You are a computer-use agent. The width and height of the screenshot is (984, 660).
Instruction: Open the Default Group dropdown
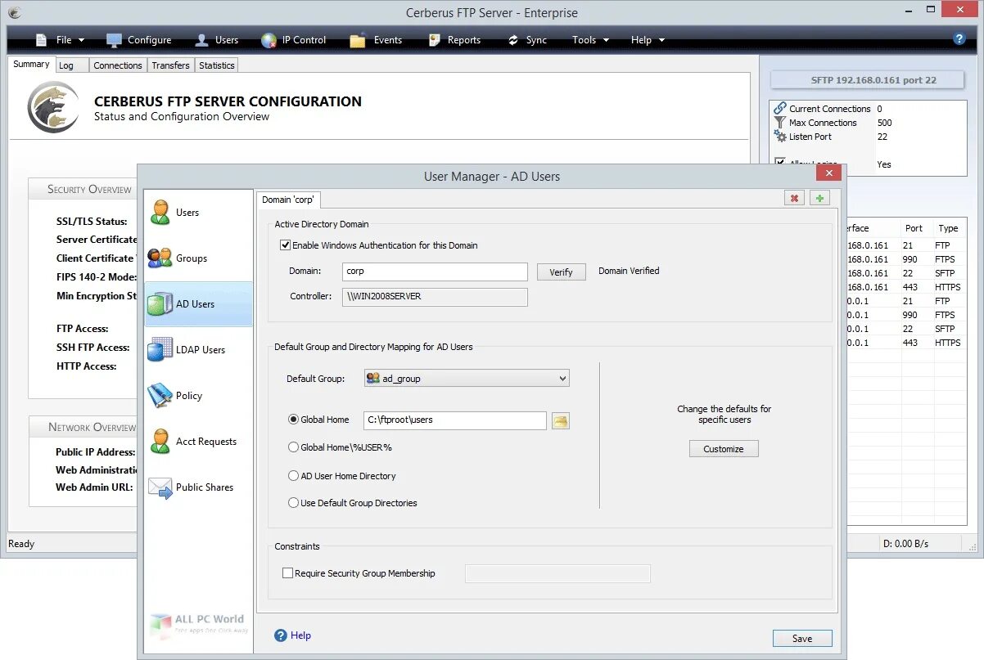pyautogui.click(x=467, y=379)
